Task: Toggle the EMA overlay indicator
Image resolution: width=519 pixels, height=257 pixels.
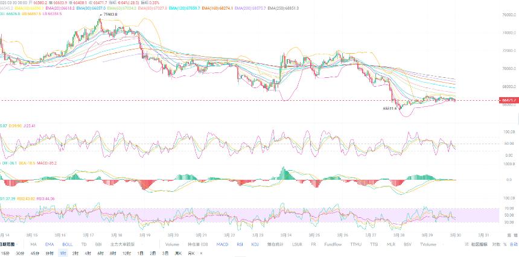Action: click(x=49, y=244)
